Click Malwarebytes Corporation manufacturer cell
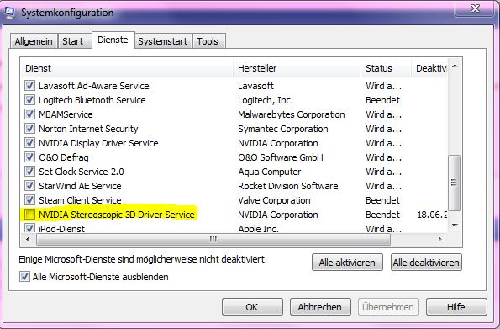 (291, 114)
